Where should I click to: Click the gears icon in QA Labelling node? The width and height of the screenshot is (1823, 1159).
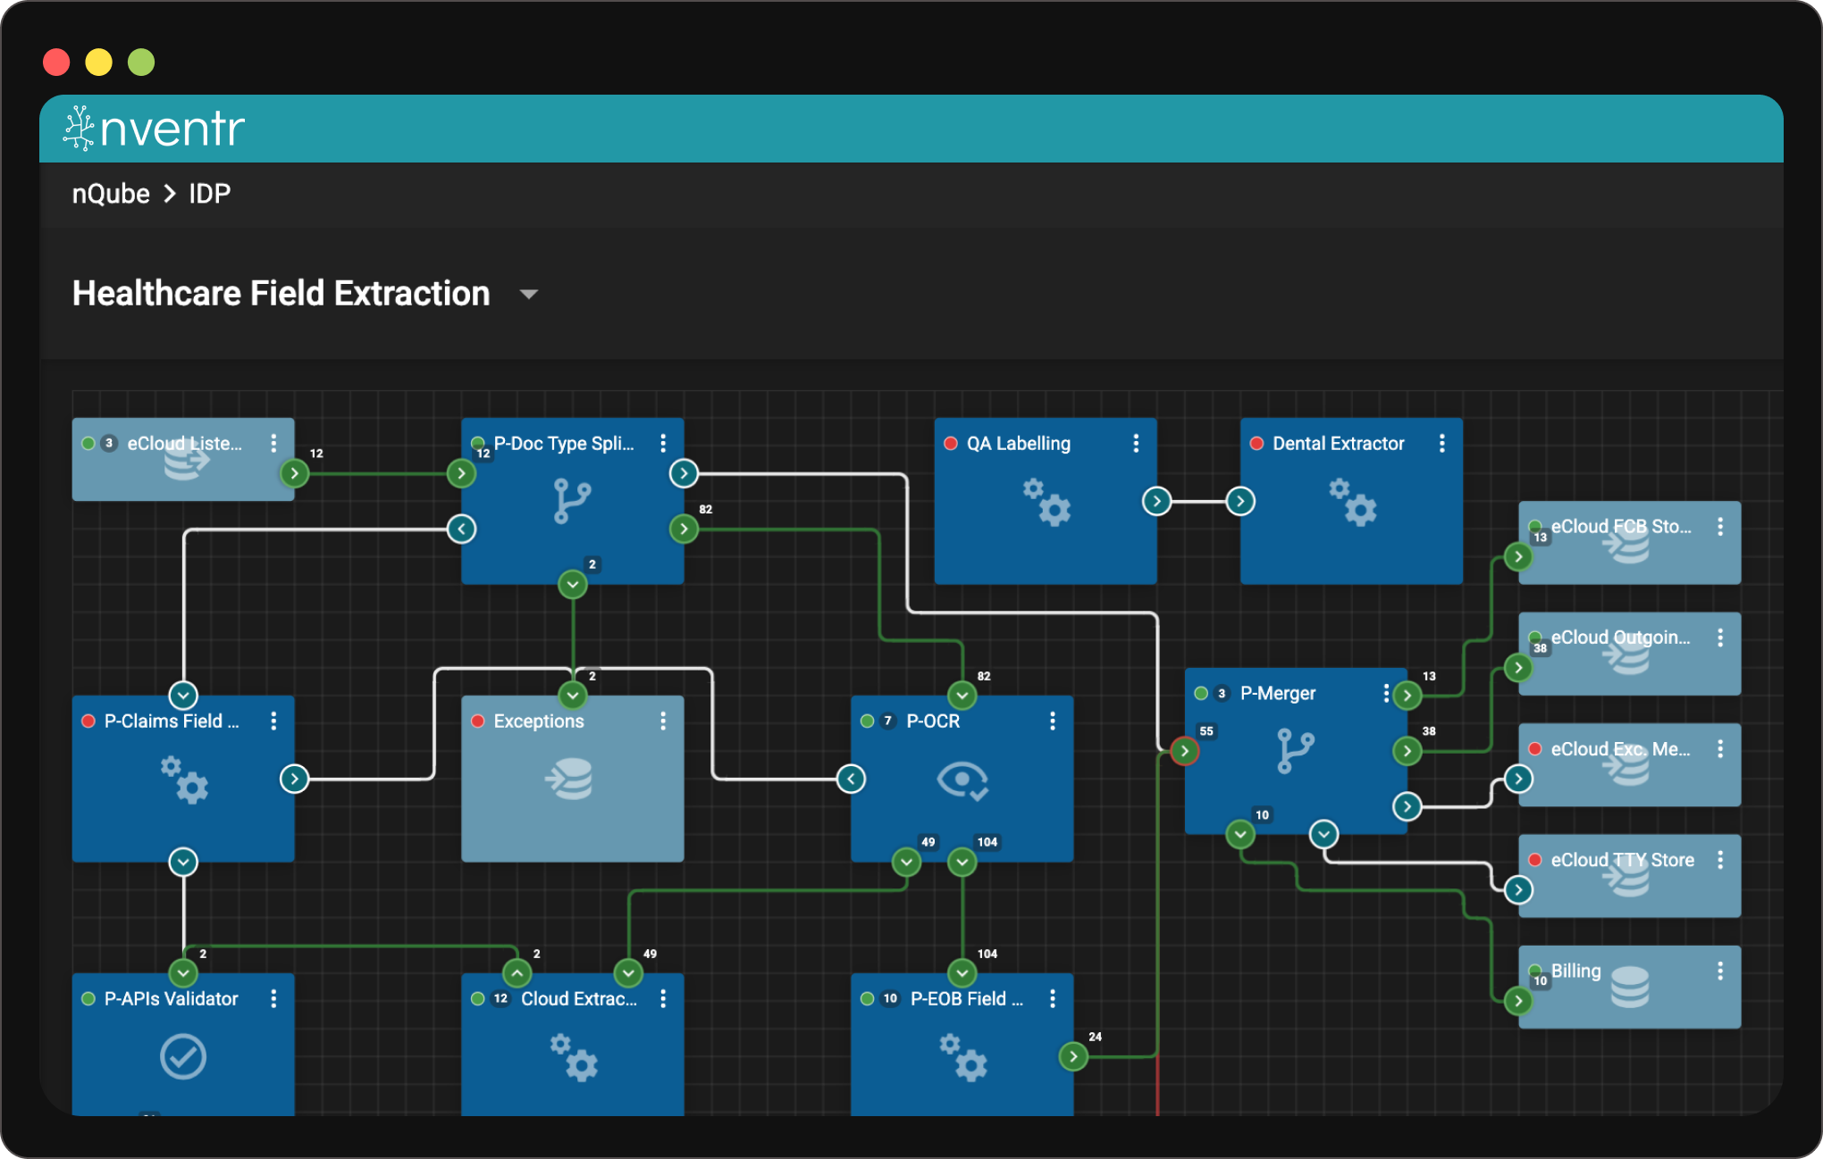(1046, 502)
